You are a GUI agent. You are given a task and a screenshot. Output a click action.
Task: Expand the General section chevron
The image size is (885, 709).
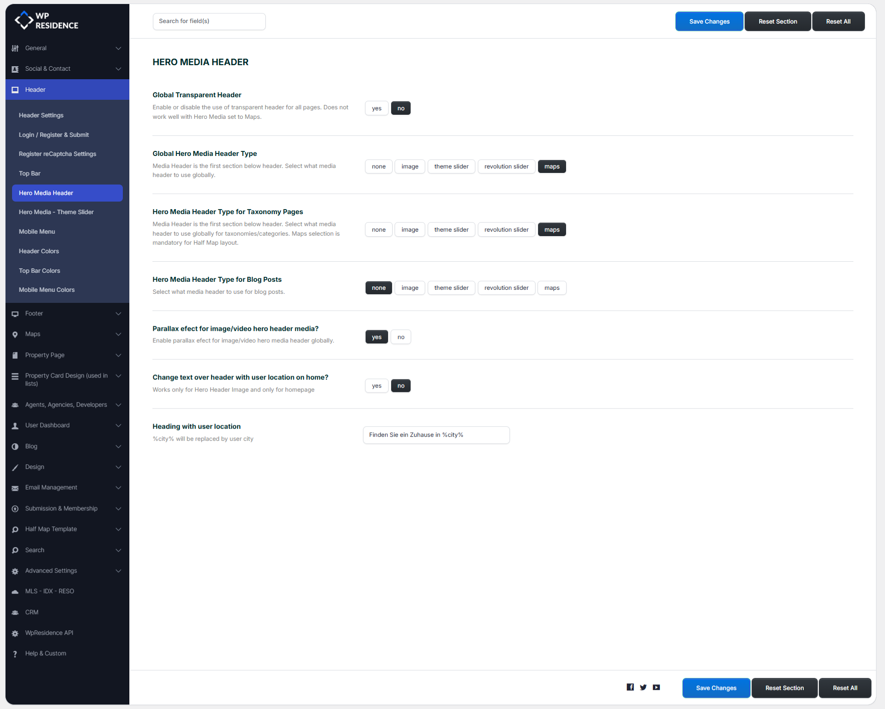point(118,48)
